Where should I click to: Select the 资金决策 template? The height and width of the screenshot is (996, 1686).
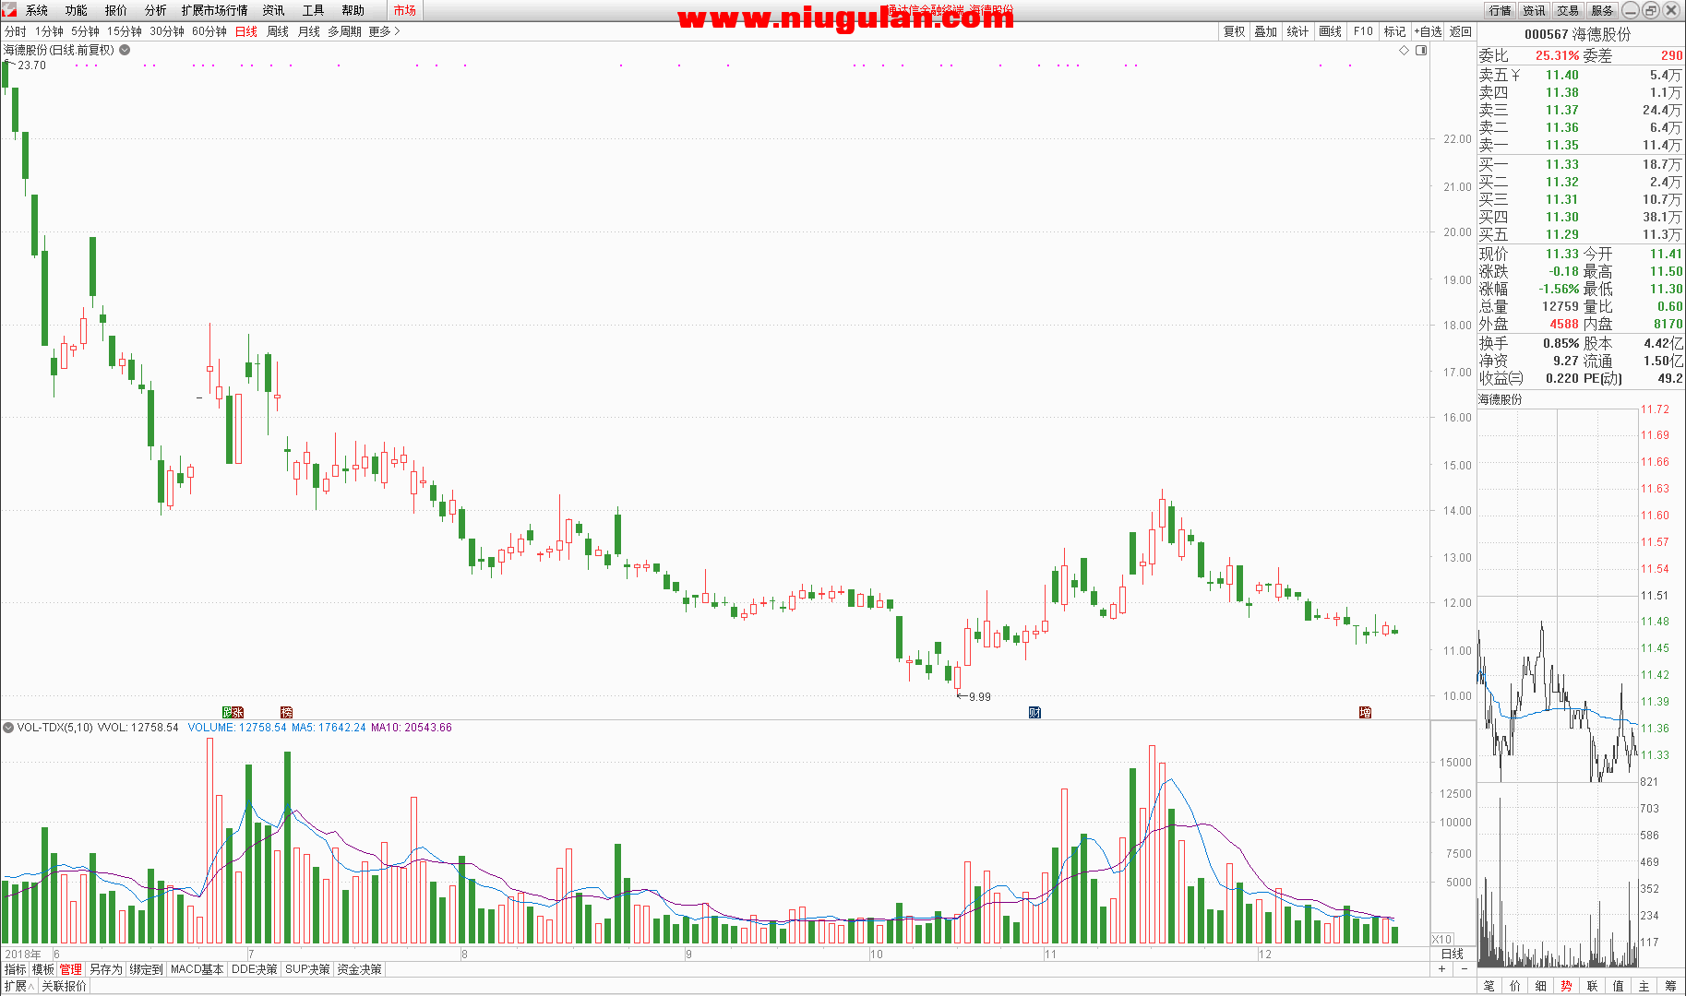(x=360, y=969)
